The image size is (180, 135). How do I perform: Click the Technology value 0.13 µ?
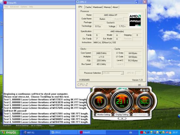pos(98,26)
